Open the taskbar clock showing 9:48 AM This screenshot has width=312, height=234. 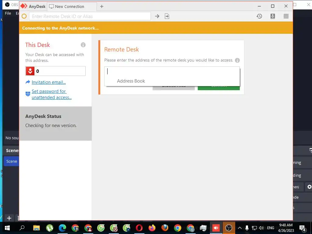[x=286, y=228]
